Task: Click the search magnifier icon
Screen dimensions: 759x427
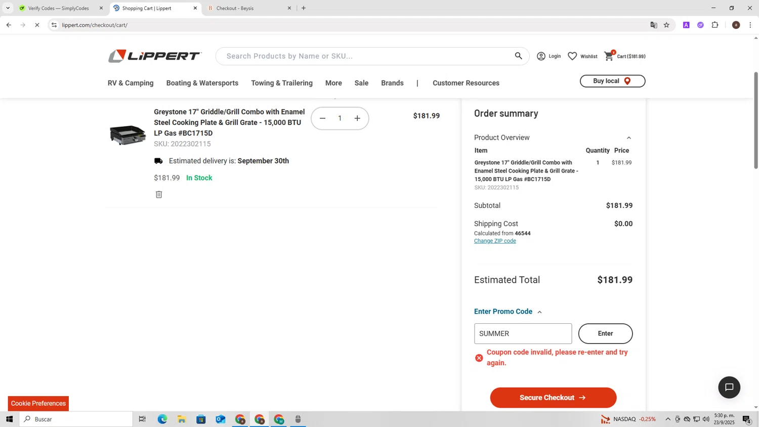Action: (x=518, y=56)
